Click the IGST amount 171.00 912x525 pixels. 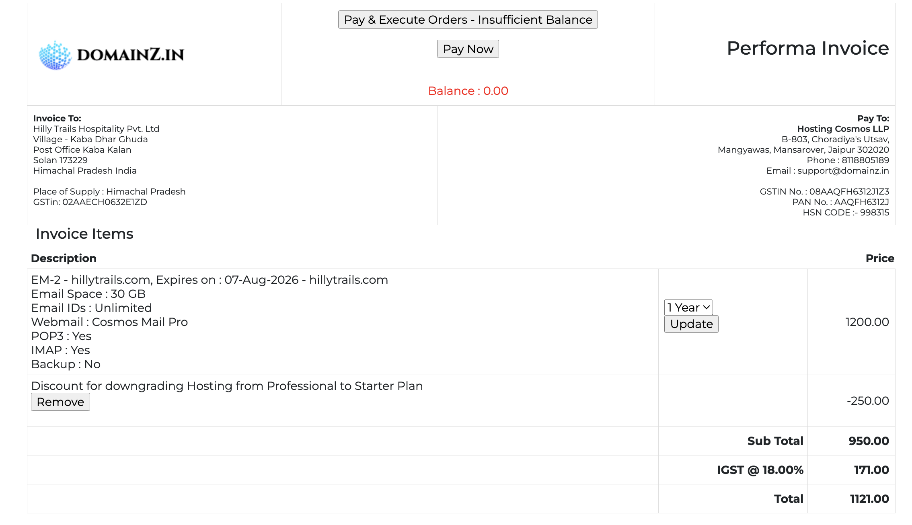tap(871, 470)
